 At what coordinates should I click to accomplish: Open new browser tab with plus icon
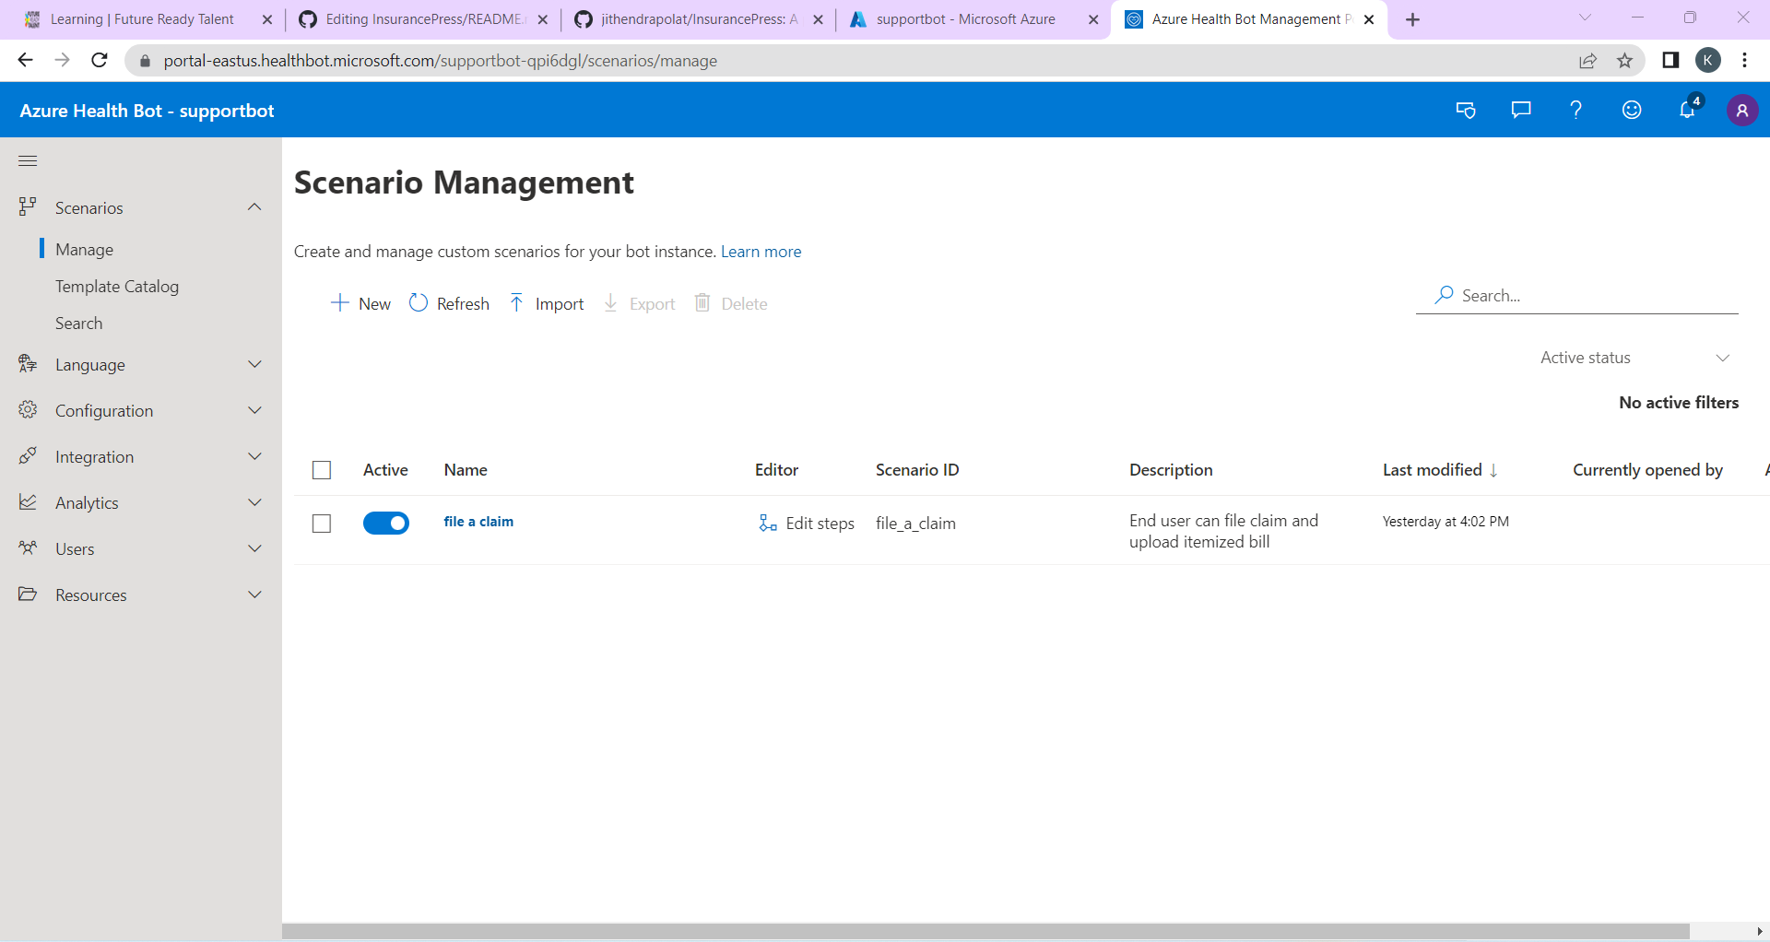(1413, 19)
